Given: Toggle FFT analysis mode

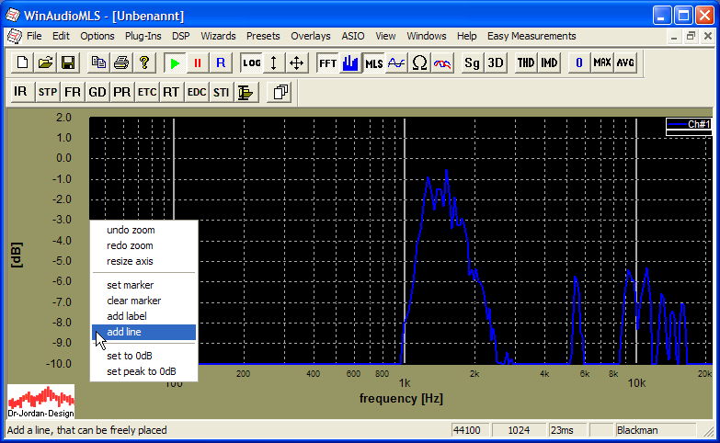Looking at the screenshot, I should tap(326, 62).
